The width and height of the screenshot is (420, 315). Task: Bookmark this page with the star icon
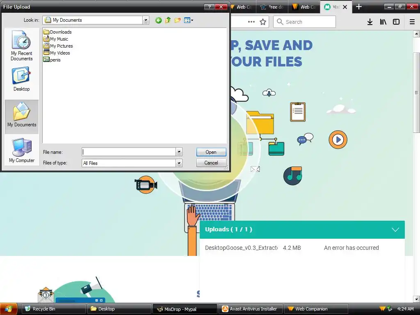tap(263, 22)
